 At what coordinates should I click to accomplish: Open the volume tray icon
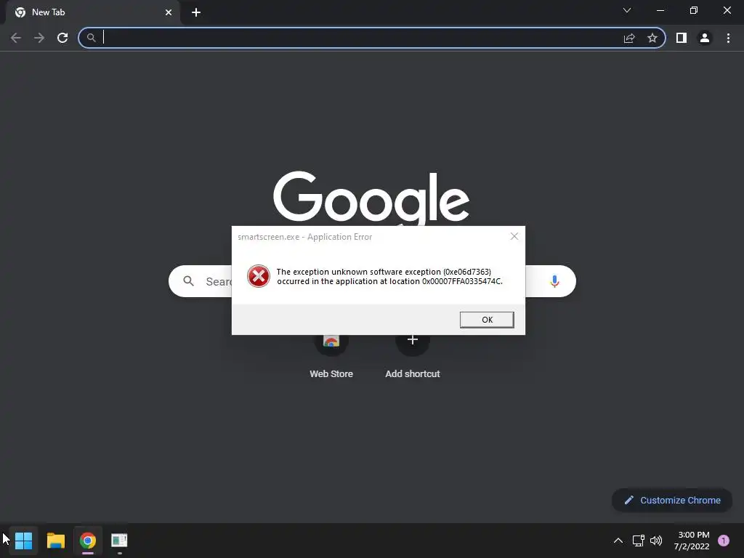[x=656, y=541]
